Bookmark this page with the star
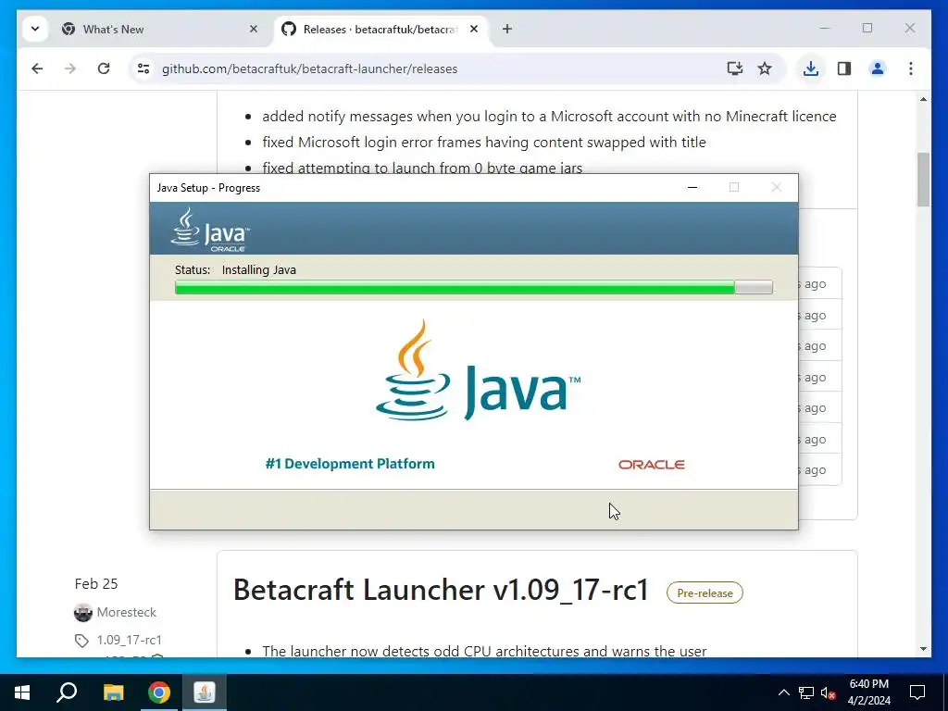This screenshot has height=711, width=948. [765, 69]
